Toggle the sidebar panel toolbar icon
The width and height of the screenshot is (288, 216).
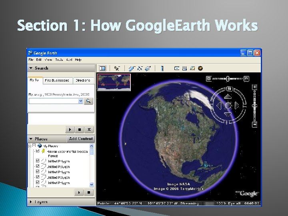pos(103,68)
